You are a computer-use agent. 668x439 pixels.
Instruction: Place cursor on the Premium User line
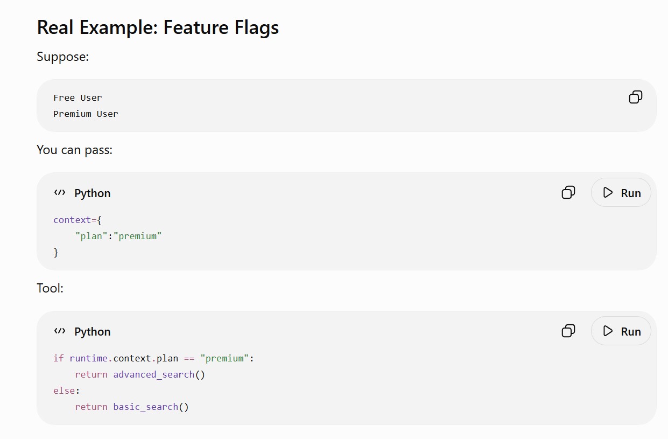[86, 114]
